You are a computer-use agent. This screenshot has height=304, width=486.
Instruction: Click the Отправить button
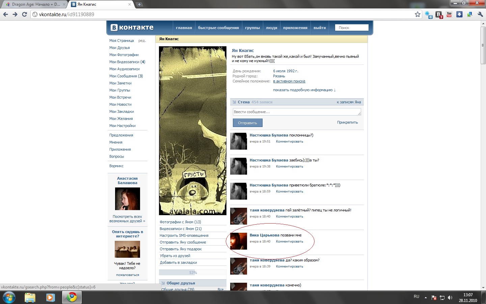[x=247, y=123]
